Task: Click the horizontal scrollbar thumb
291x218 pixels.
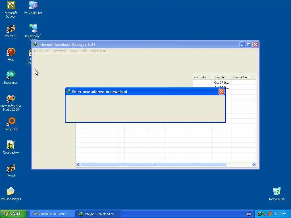Action: click(x=153, y=165)
